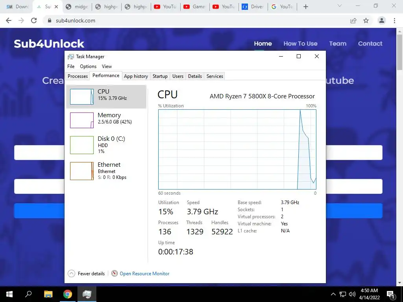This screenshot has height=302, width=403.
Task: Click the Sub4Unlock site logo
Action: point(49,44)
